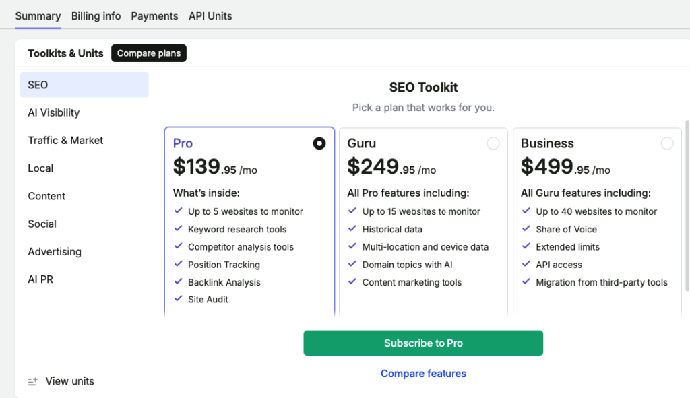Click the checkmark beside API access
690x398 pixels.
(x=526, y=264)
